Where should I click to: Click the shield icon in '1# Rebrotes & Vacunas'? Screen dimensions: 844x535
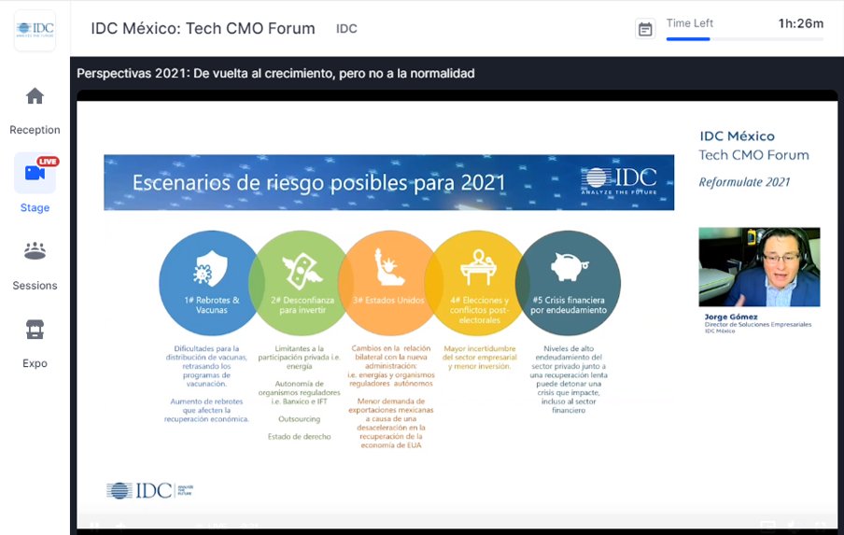(210, 268)
